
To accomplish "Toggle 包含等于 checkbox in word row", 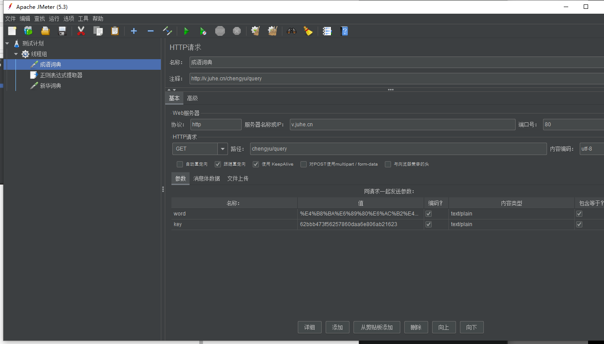I will tap(579, 214).
